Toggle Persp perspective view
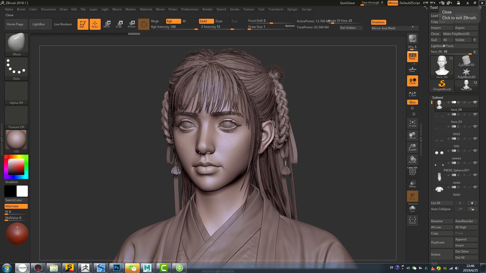Viewport: 486px width, 273px height. pos(413,56)
